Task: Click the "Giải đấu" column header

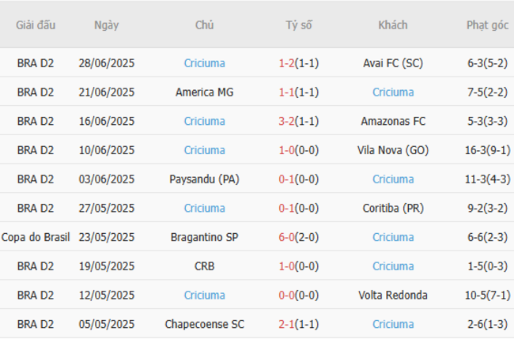Action: click(36, 25)
